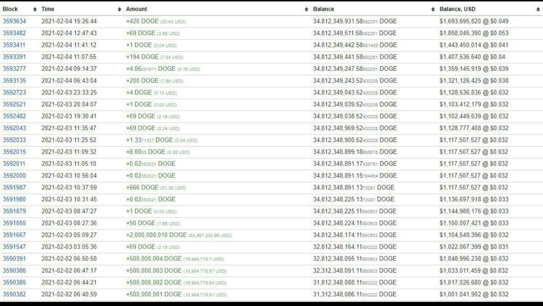543x306 pixels.
Task: Open block 3592723 link
Action: [14, 92]
